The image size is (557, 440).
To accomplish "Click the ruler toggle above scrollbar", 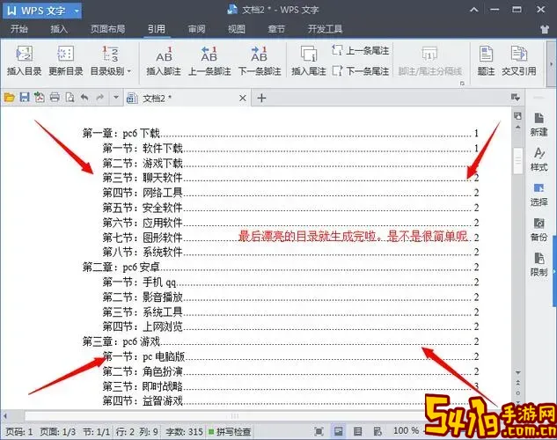I will point(517,116).
